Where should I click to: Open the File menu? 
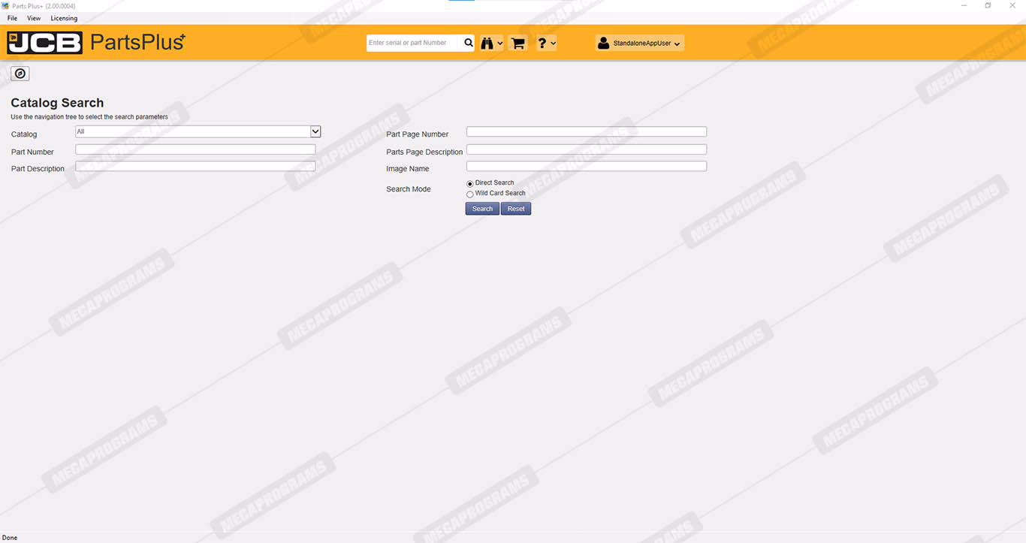(x=12, y=18)
